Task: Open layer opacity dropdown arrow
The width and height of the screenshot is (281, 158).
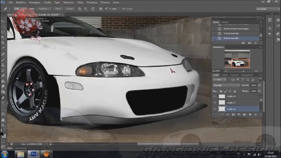Action: point(259,86)
